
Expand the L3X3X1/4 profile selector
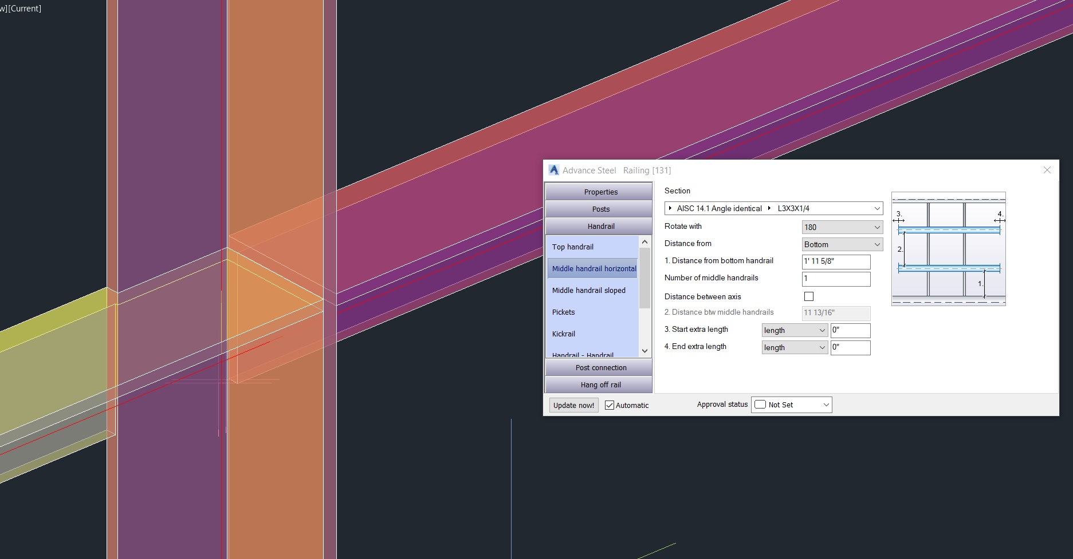769,208
